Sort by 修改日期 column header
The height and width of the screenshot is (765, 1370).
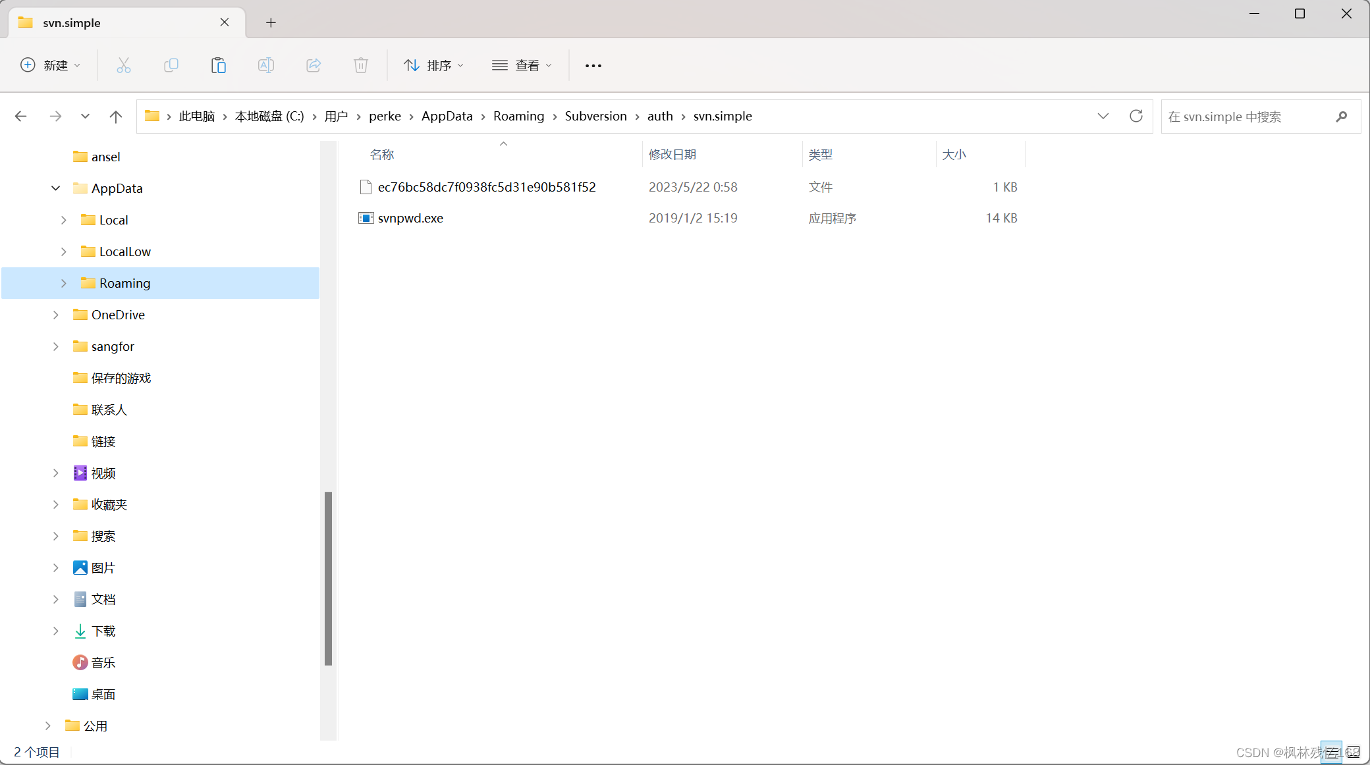click(672, 154)
